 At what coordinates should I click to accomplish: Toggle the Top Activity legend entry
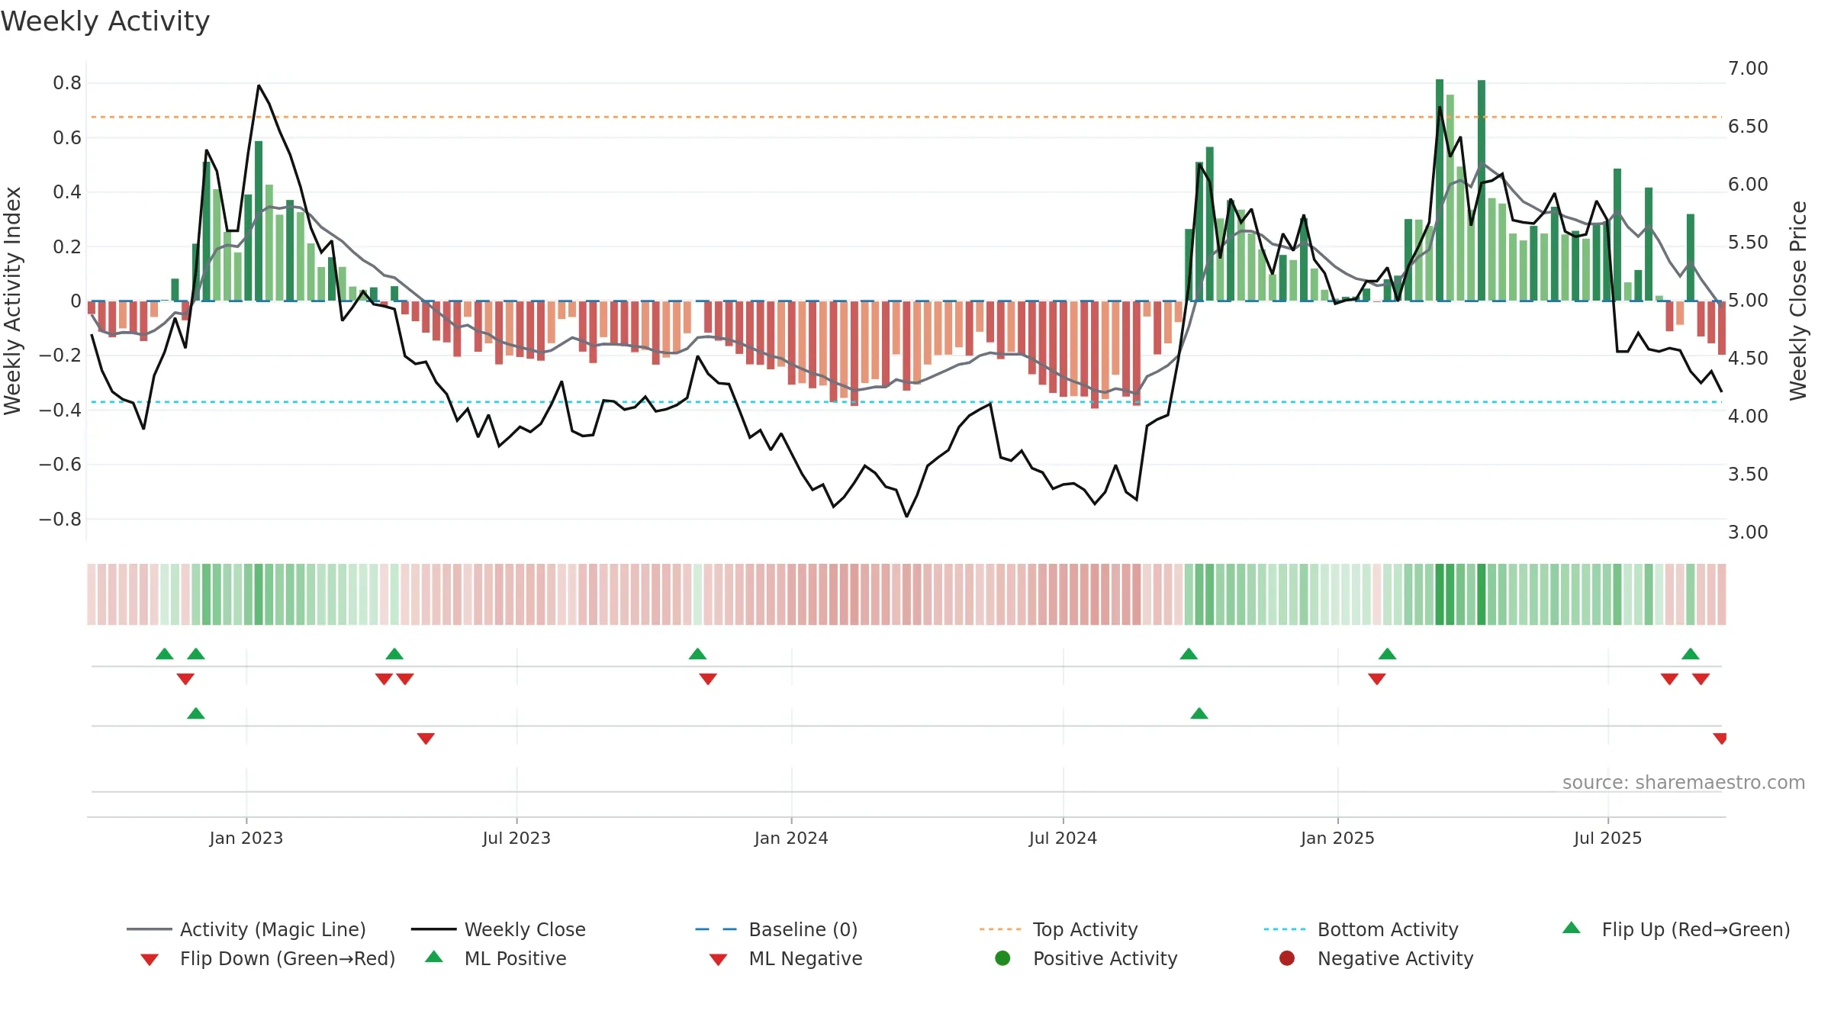click(1058, 929)
